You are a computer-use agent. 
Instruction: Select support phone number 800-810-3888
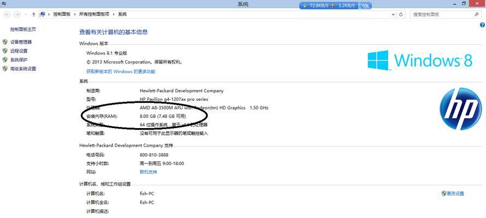click(154, 155)
